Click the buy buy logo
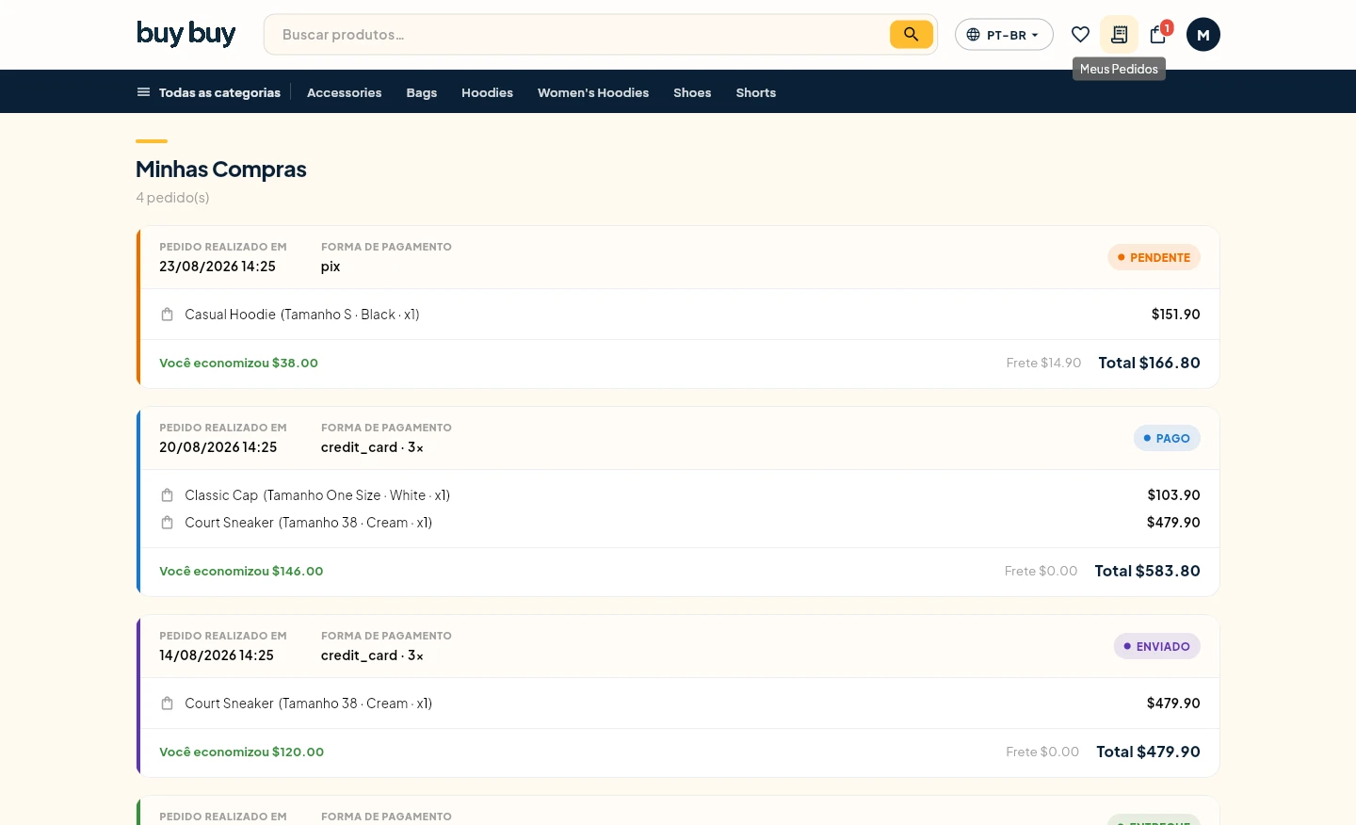1356x825 pixels. tap(186, 34)
